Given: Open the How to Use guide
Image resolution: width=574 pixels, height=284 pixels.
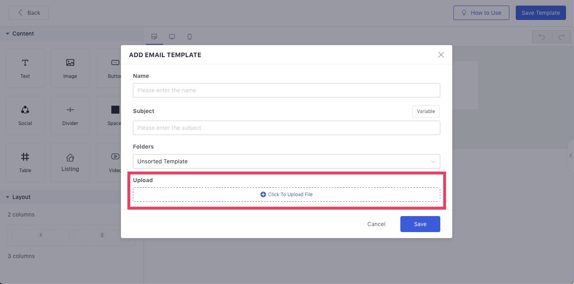Looking at the screenshot, I should 481,12.
